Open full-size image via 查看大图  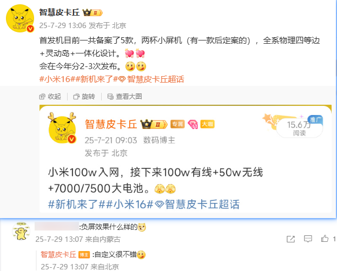124,97
